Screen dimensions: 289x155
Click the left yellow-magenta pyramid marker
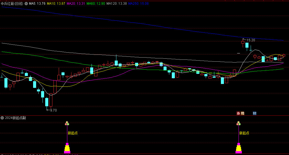click(67, 148)
